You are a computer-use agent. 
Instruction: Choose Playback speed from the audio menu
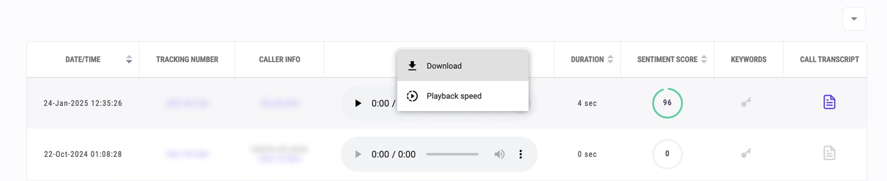coord(463,96)
